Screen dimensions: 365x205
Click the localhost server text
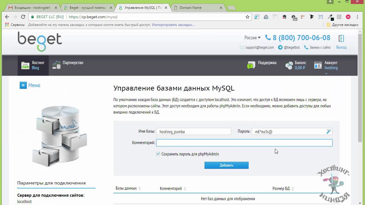25,202
